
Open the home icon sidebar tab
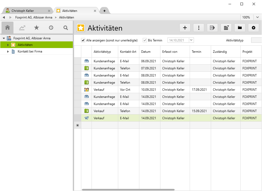(7, 28)
